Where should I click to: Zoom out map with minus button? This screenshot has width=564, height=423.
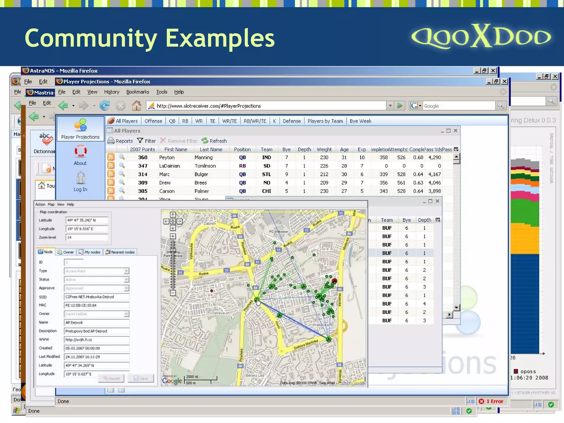(x=173, y=293)
